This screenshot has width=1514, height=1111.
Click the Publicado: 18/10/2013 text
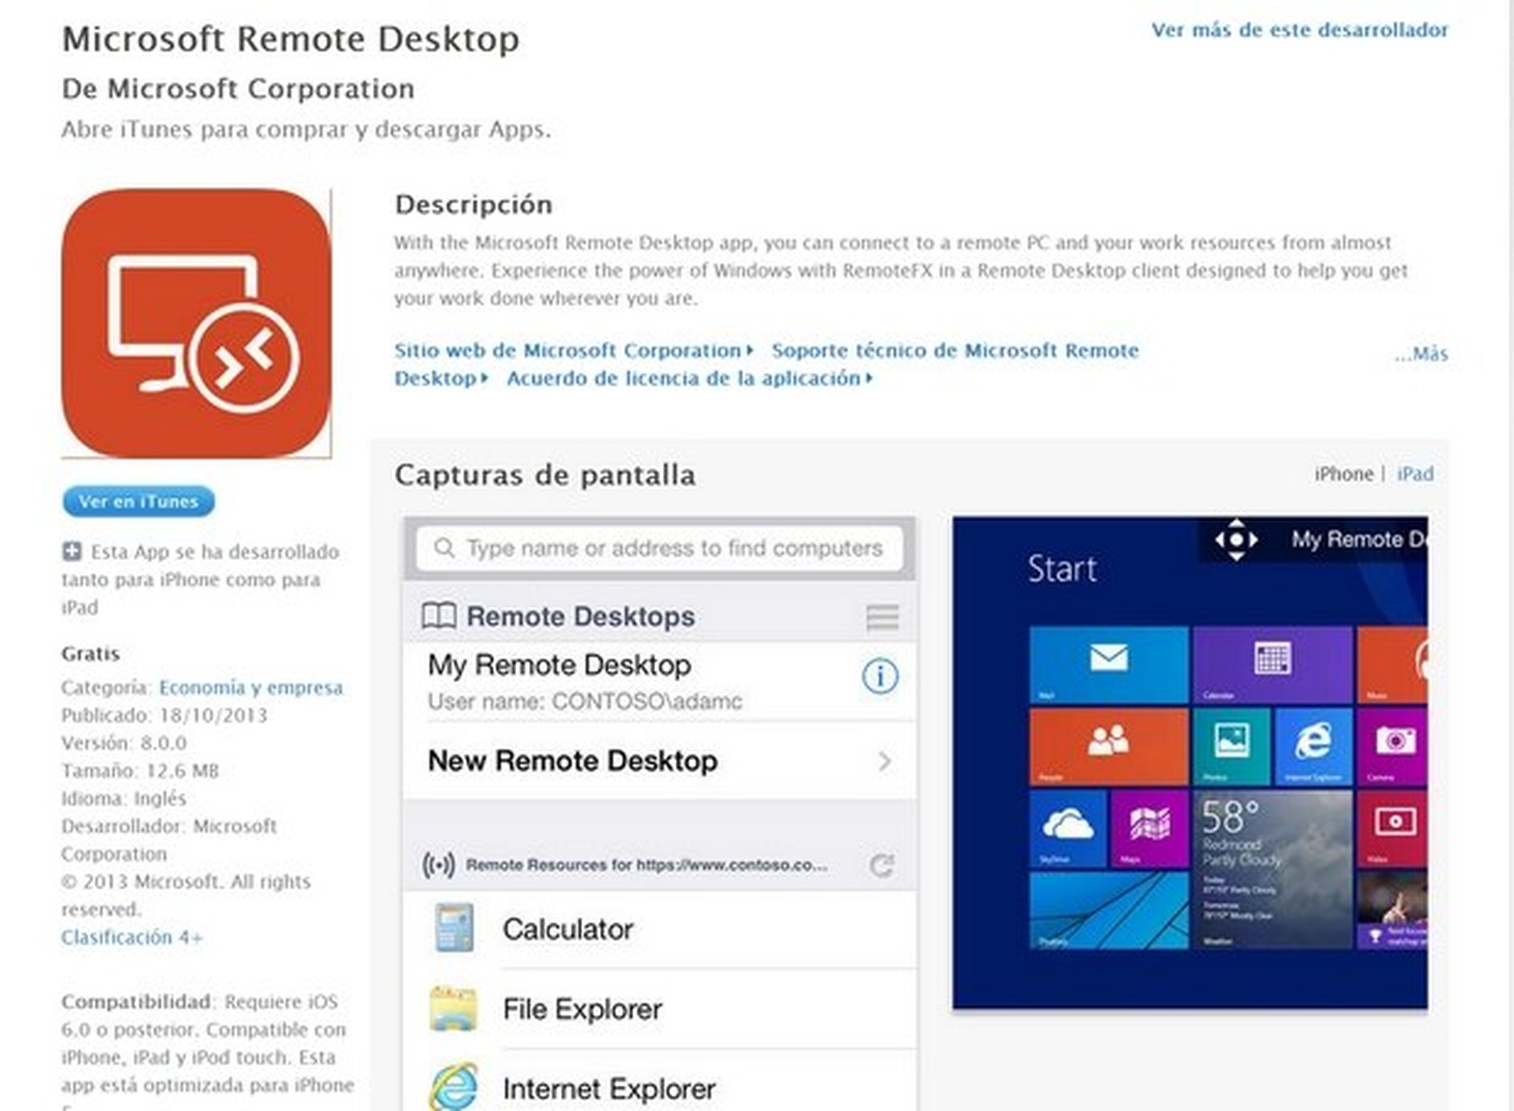165,716
